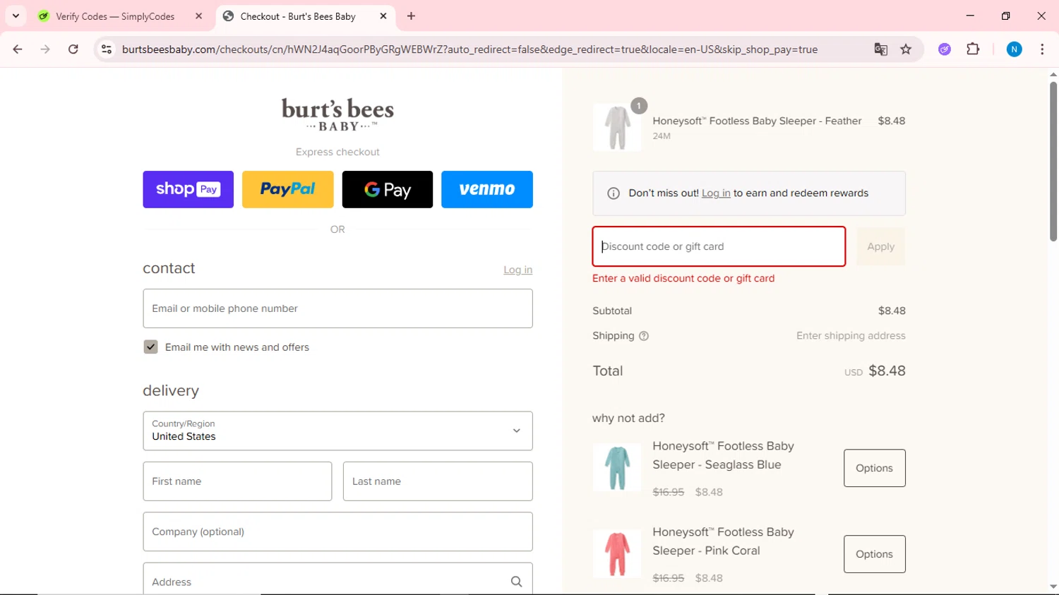Screen dimensions: 1059x595
Task: Pay with PayPal
Action: (287, 189)
